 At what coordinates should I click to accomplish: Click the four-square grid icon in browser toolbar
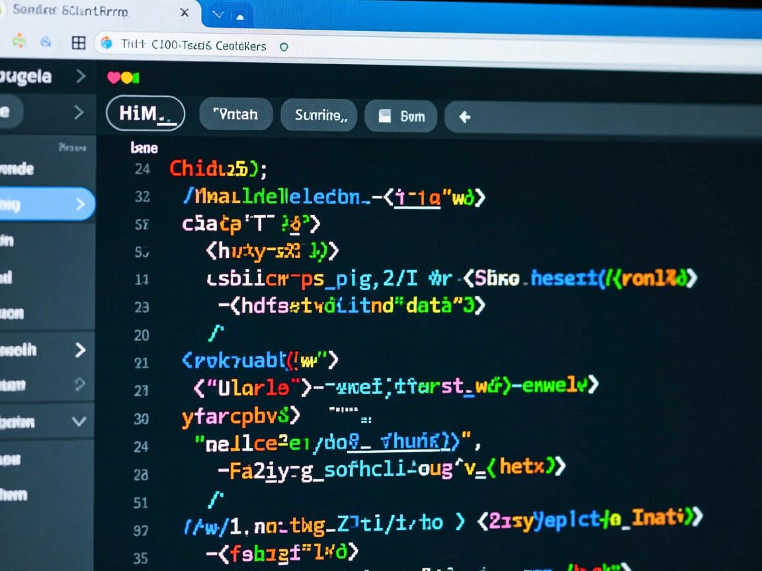pos(79,43)
